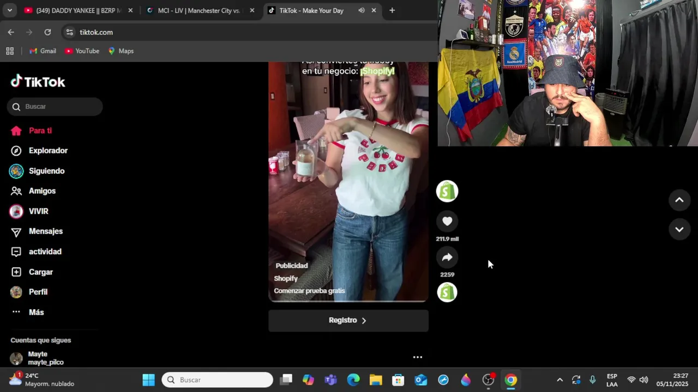Close the MCI - LIV tab
The image size is (698, 392).
click(x=252, y=10)
